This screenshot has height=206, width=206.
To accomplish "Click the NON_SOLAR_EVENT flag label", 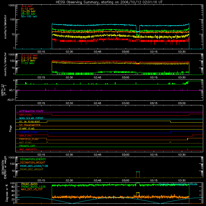I will coord(31,118).
